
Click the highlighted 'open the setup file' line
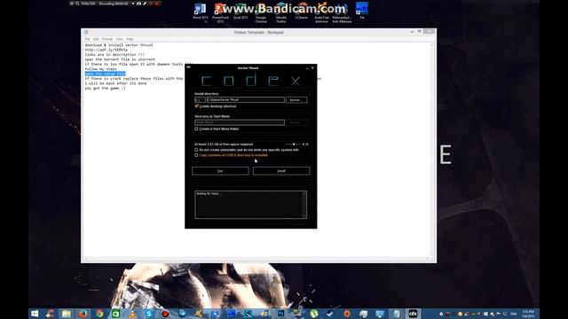(105, 74)
